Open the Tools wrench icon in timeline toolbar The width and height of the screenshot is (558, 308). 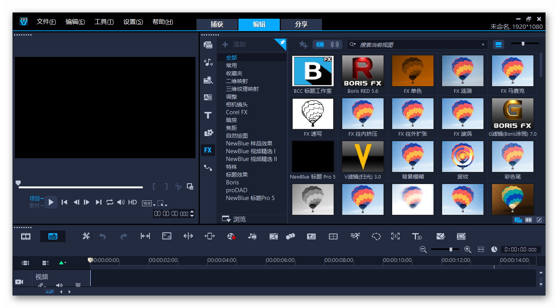[86, 236]
